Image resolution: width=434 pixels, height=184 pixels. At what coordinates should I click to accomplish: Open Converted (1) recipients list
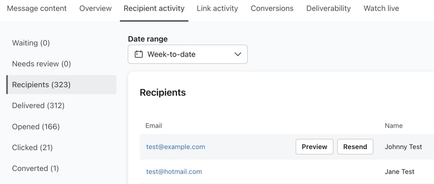point(36,168)
